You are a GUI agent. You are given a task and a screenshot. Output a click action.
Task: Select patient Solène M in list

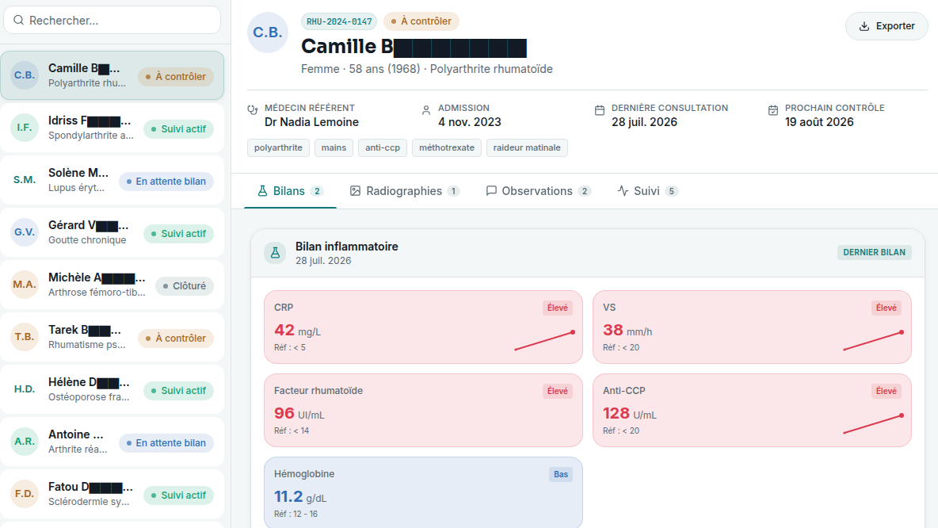112,180
